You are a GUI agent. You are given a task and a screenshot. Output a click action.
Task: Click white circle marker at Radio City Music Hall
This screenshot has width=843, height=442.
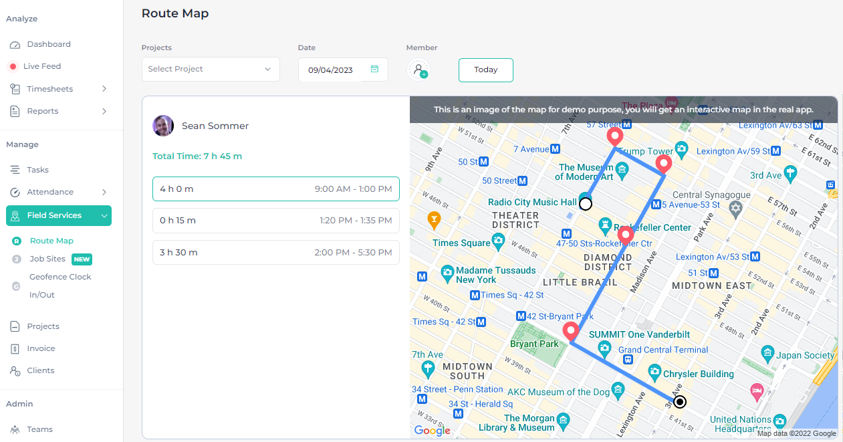[x=586, y=204]
